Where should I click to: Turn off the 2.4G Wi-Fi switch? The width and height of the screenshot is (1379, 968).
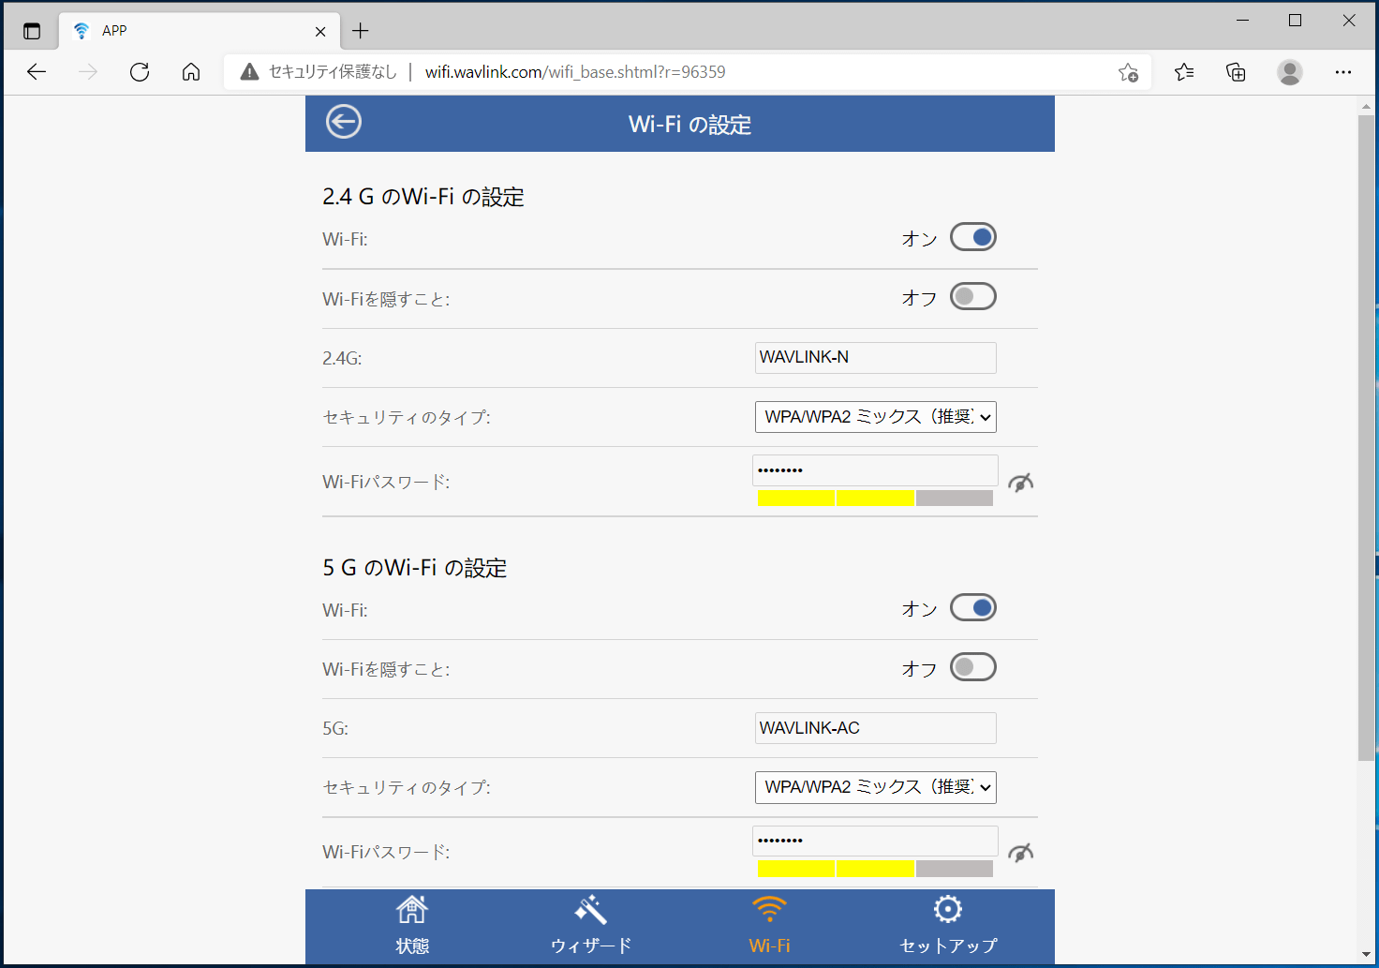click(x=973, y=237)
